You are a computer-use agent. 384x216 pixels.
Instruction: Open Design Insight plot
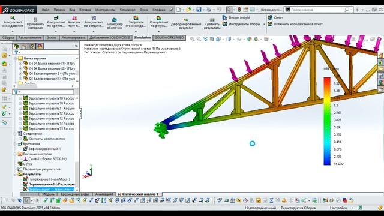pos(236,17)
